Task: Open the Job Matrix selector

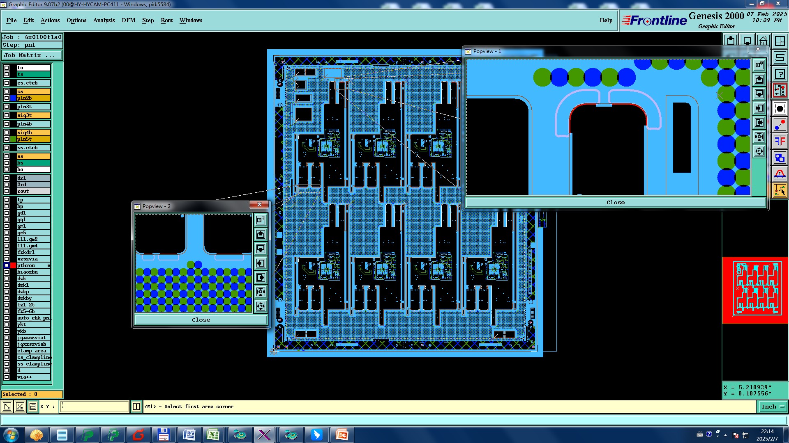Action: [x=32, y=55]
